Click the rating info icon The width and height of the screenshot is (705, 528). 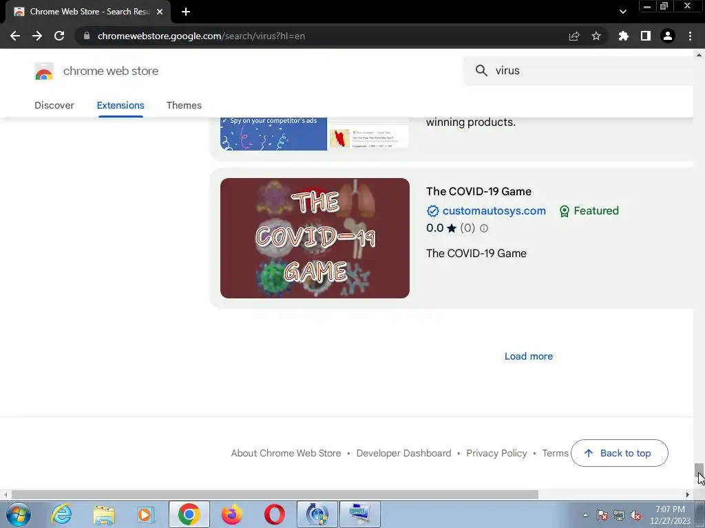484,228
